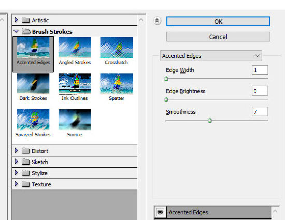Choose the Crosshatch filter thumbnail
This screenshot has height=220, width=285.
coord(116,51)
